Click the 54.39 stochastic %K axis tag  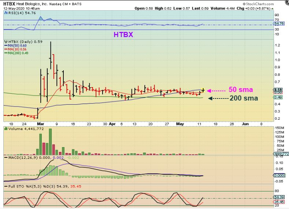279,197
